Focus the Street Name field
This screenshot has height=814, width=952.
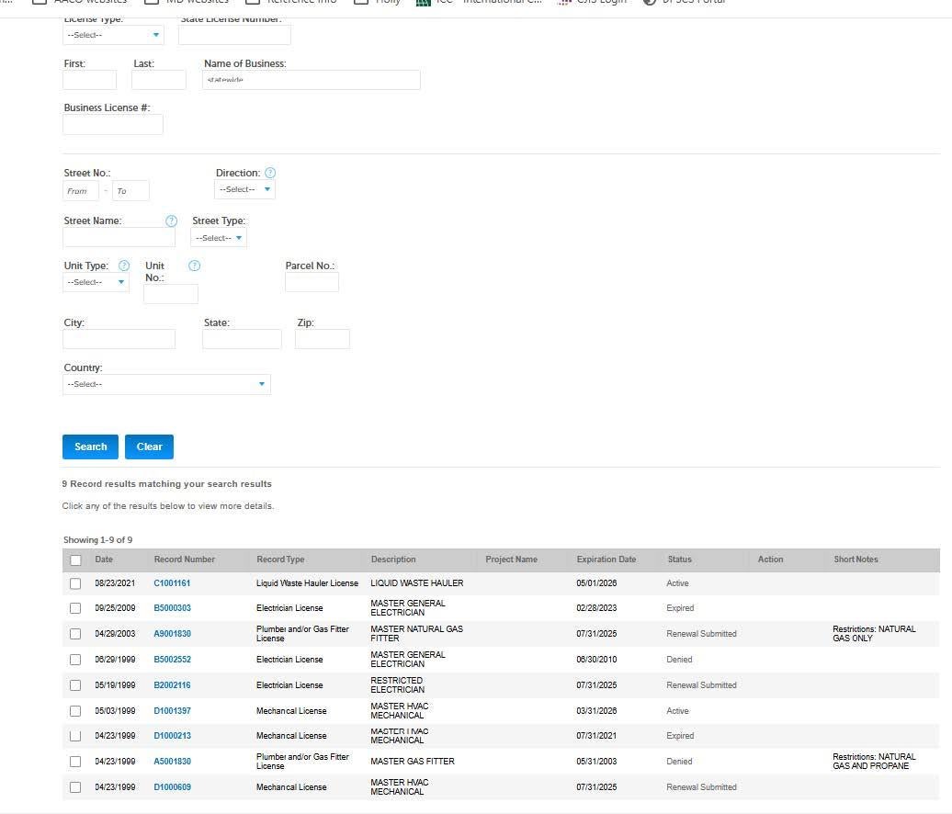(x=119, y=237)
